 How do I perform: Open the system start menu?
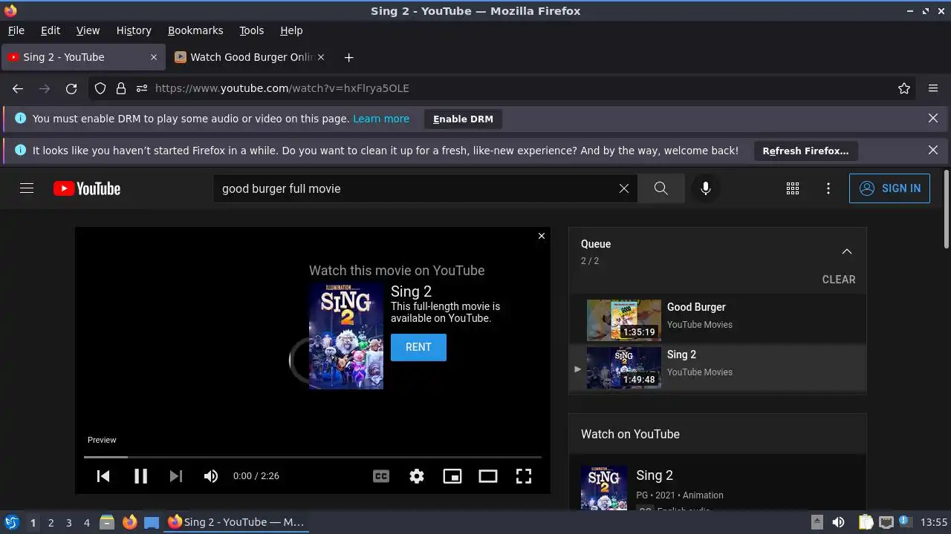[x=11, y=522]
